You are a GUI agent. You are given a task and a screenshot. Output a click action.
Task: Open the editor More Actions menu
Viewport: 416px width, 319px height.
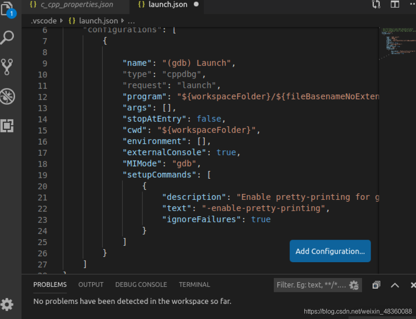[x=412, y=4]
